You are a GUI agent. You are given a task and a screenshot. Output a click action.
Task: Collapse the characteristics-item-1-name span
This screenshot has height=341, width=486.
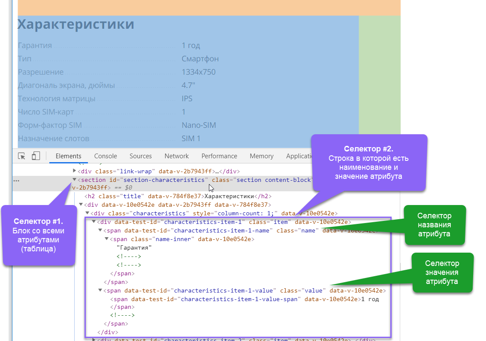[x=100, y=230]
